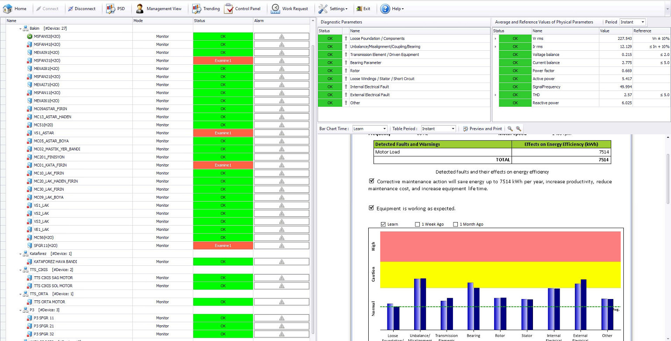This screenshot has width=671, height=341.
Task: Expand the Vr rms row arrow
Action: (x=495, y=38)
